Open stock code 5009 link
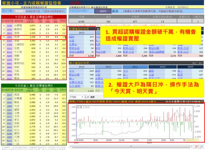This screenshot has height=150, width=205. coord(9,56)
